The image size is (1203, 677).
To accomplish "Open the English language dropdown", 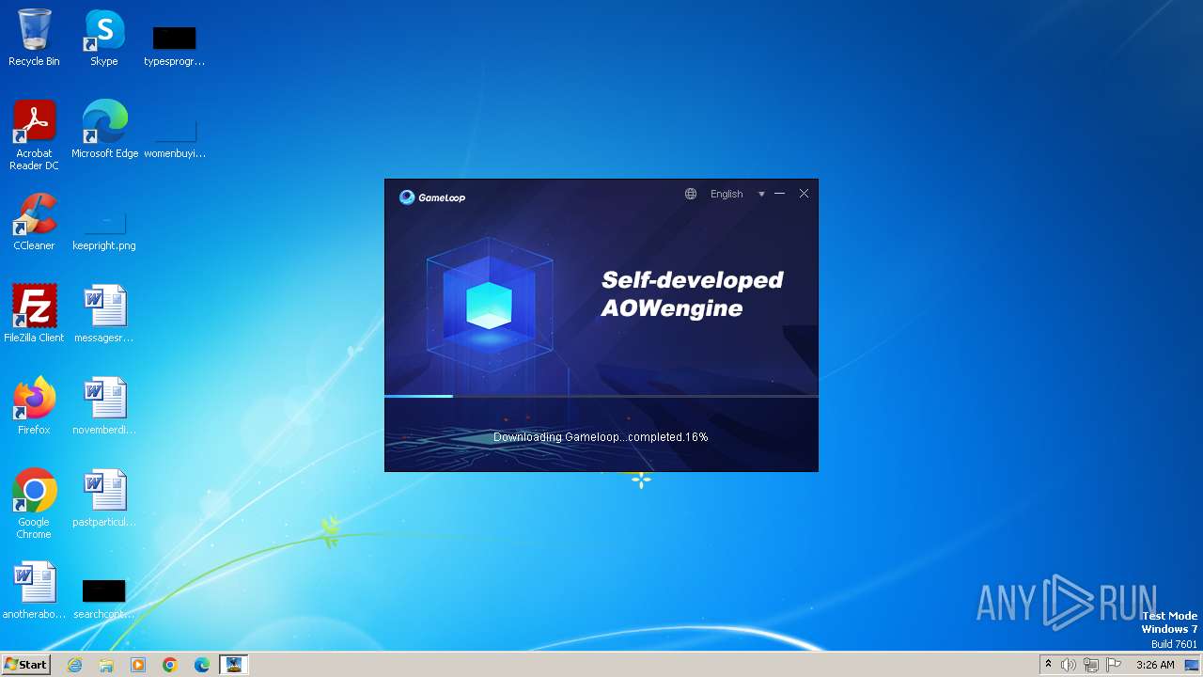I will tap(726, 194).
